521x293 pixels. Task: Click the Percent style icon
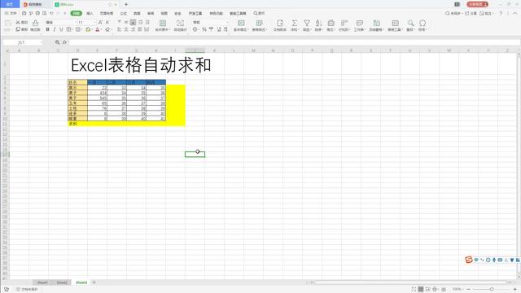point(204,29)
